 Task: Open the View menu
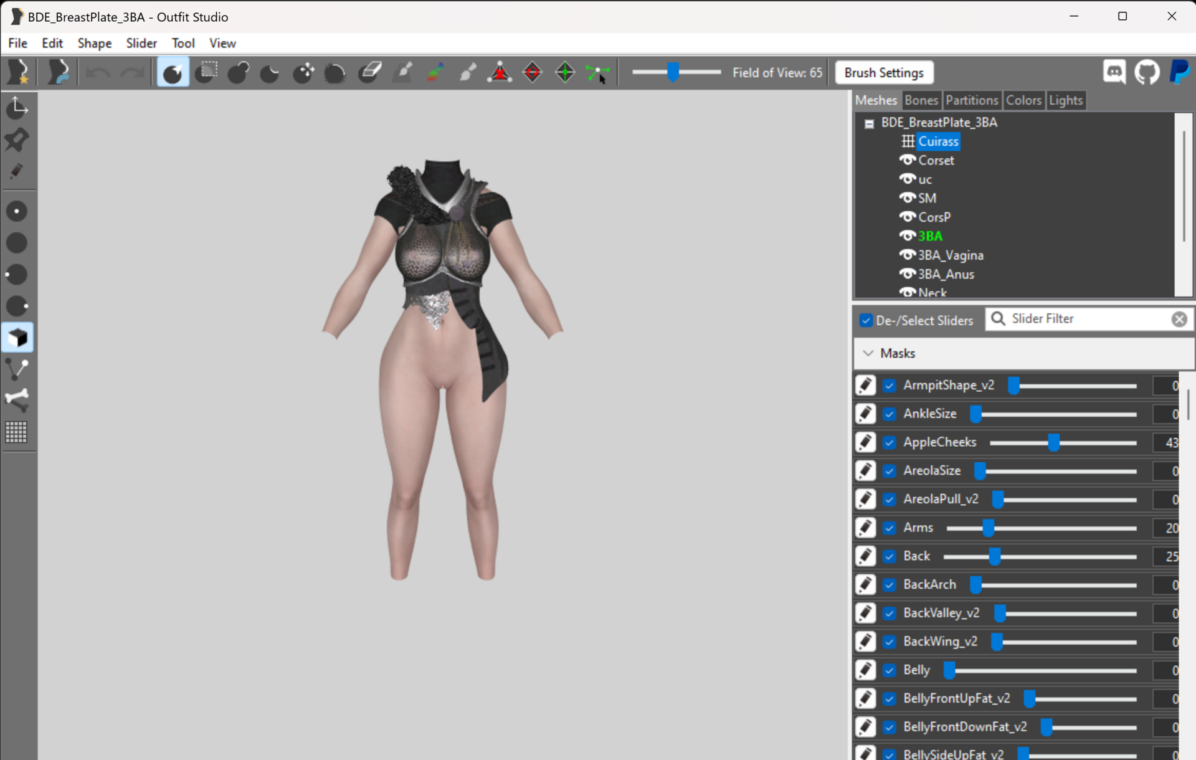[x=222, y=43]
